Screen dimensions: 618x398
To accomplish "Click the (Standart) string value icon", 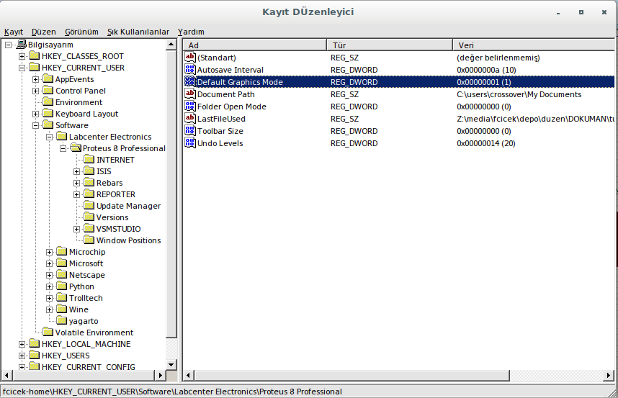I will pyautogui.click(x=190, y=58).
